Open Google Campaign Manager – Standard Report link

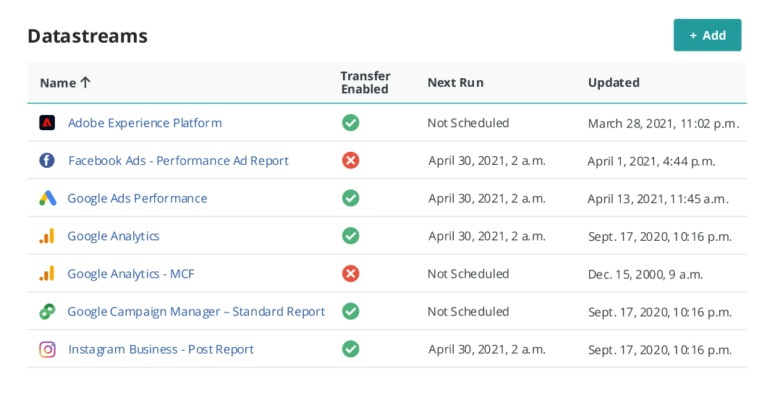tap(196, 312)
